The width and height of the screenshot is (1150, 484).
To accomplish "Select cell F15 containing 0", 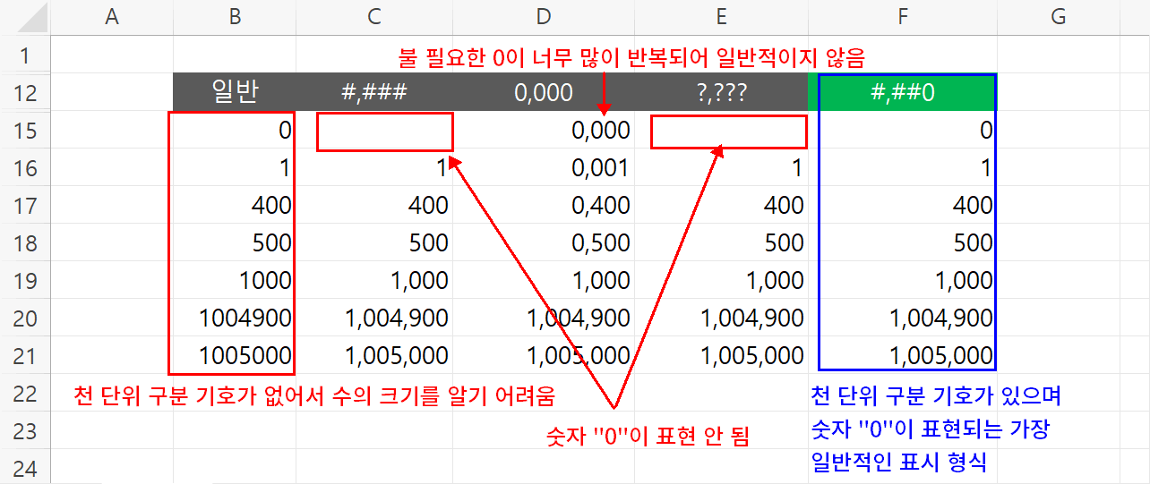I will (x=902, y=130).
